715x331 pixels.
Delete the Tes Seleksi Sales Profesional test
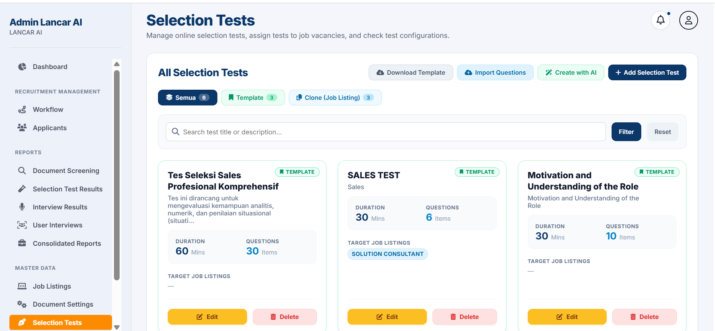click(x=285, y=317)
